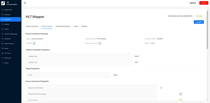Screen dimensions: 210x103
Task: Click the Listener Host value 0.0.0.0
Action: tap(136, 56)
